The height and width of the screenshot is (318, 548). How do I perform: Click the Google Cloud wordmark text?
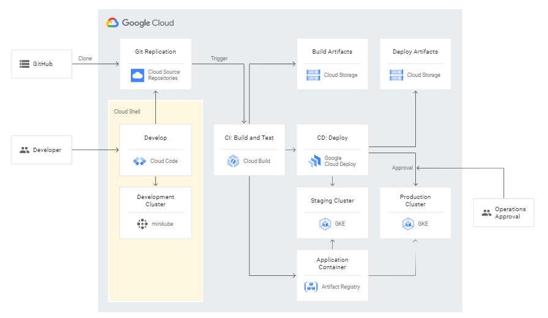tap(148, 23)
